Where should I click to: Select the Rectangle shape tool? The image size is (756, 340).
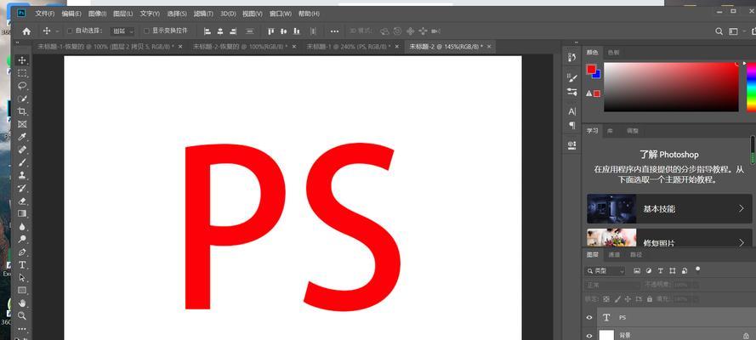coord(22,290)
